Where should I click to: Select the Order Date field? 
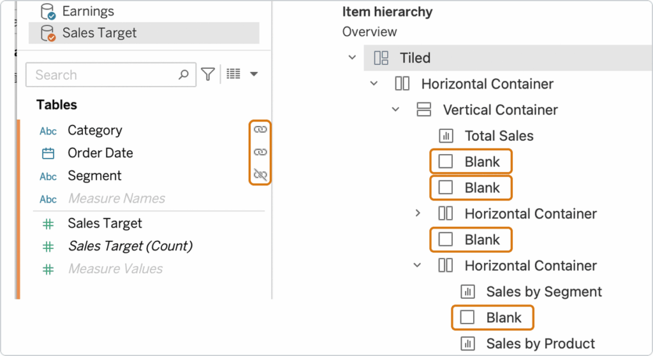point(100,153)
